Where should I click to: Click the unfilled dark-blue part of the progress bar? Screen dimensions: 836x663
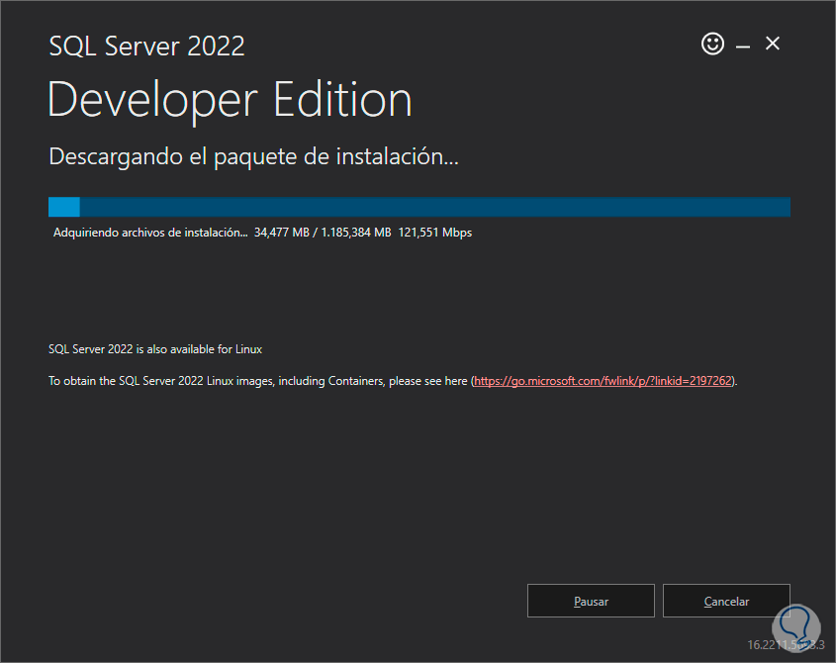435,207
